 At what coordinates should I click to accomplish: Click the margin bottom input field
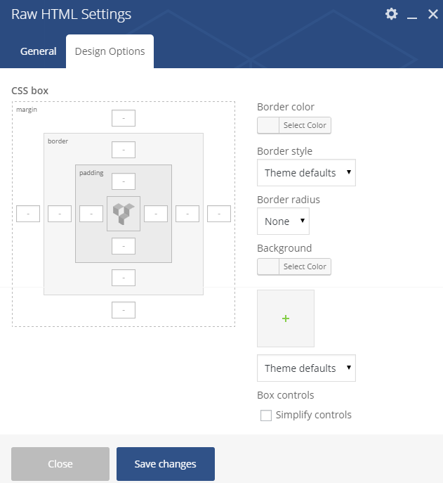pos(124,310)
